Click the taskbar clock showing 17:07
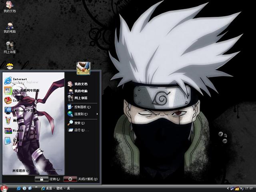Viewport: 256px width, 192px height. click(x=249, y=188)
